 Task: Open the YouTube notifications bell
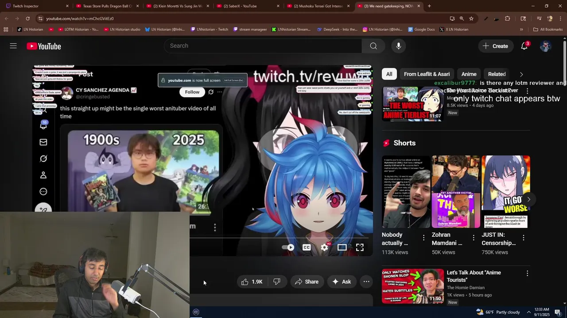(524, 46)
